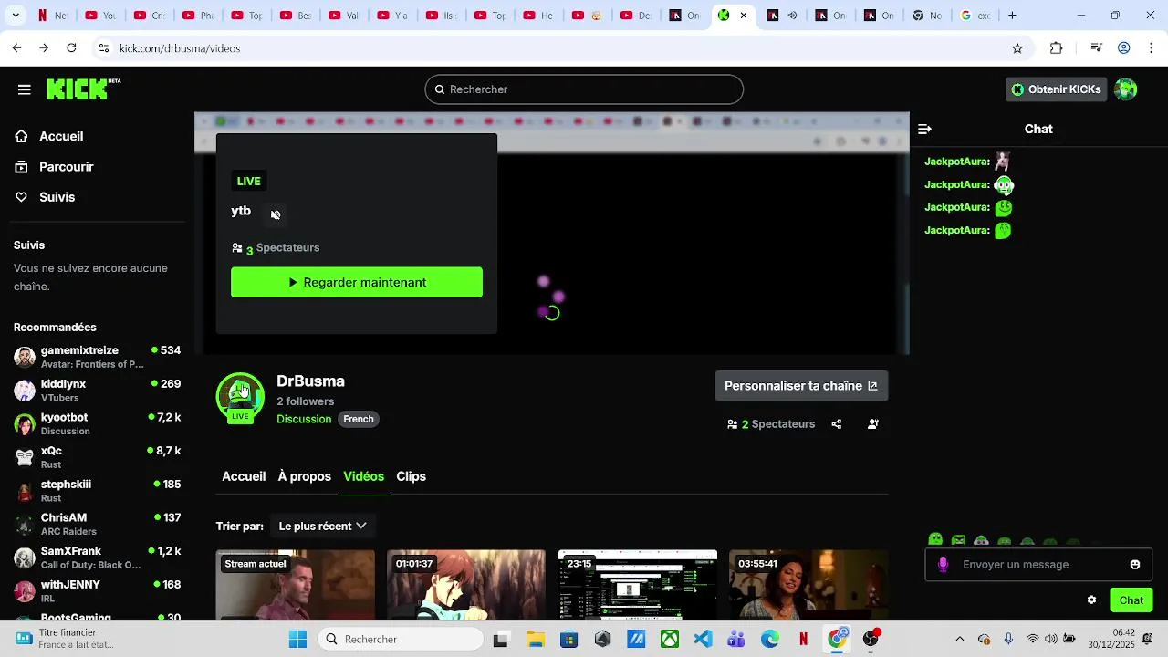Click the Envoyer un message field
This screenshot has width=1168, height=657.
(x=1038, y=565)
